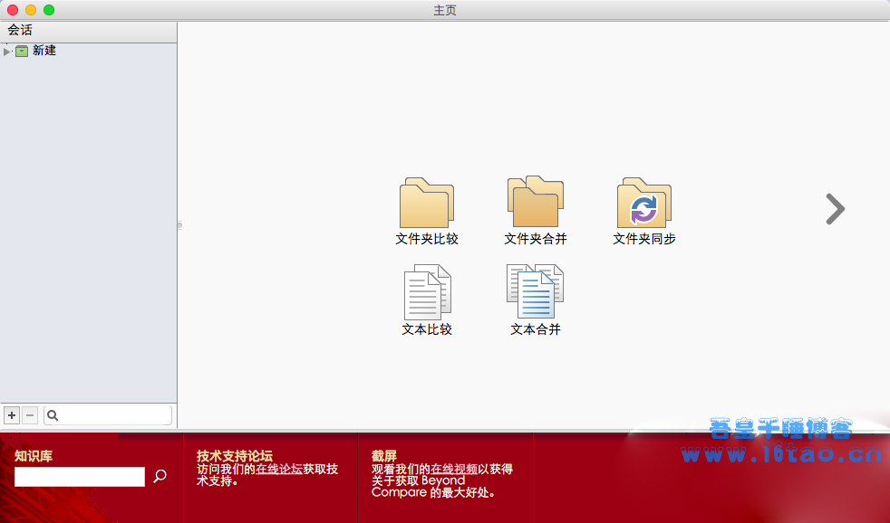Select the 新建 item in sessions tree
Image resolution: width=890 pixels, height=523 pixels.
[x=44, y=51]
